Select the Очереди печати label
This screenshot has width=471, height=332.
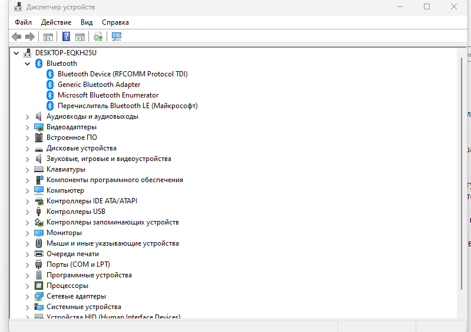(72, 254)
